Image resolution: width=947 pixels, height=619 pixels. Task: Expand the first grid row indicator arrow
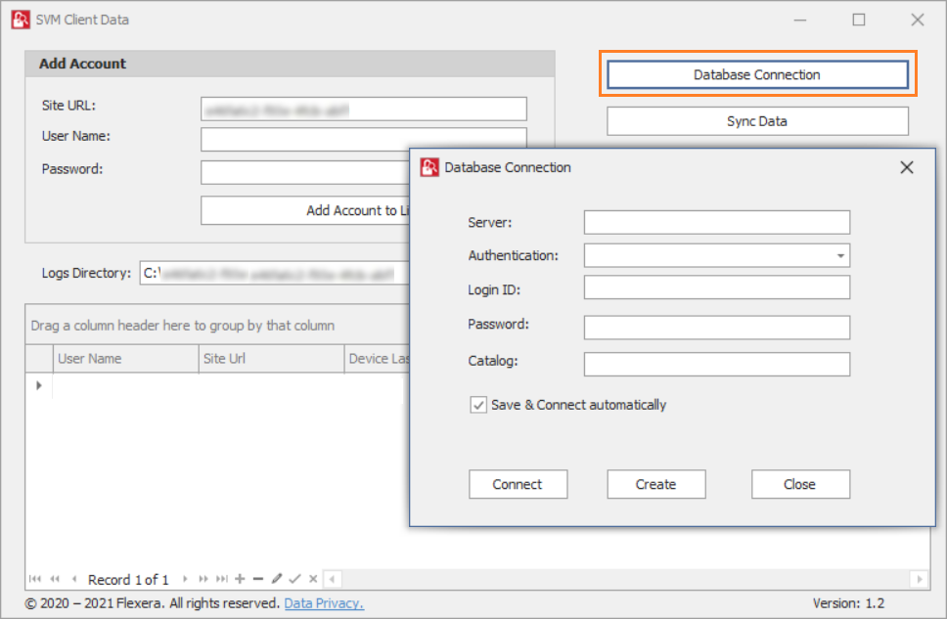(x=39, y=385)
